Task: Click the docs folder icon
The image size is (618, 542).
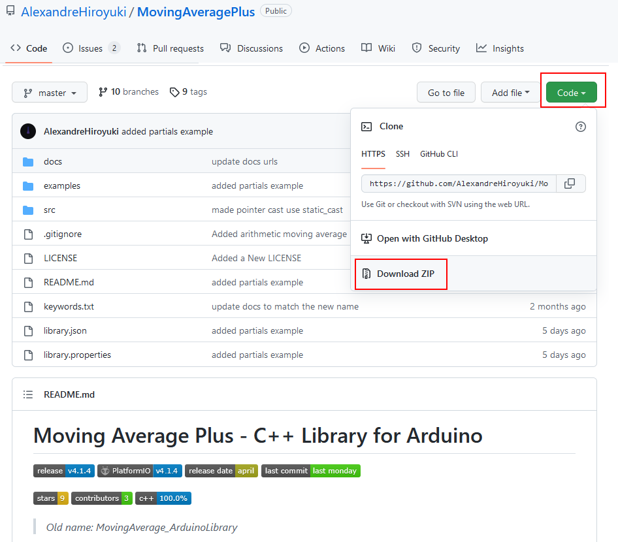Action: pos(28,161)
